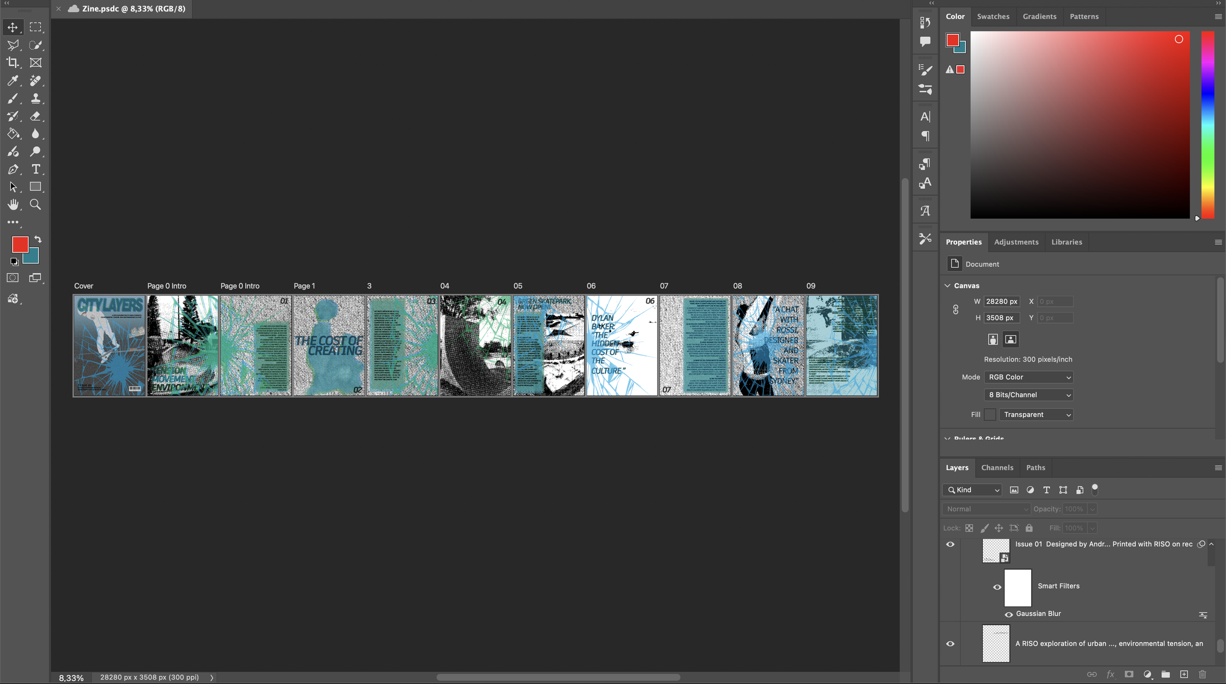Viewport: 1226px width, 684px height.
Task: Switch to the Channels tab
Action: pyautogui.click(x=997, y=467)
